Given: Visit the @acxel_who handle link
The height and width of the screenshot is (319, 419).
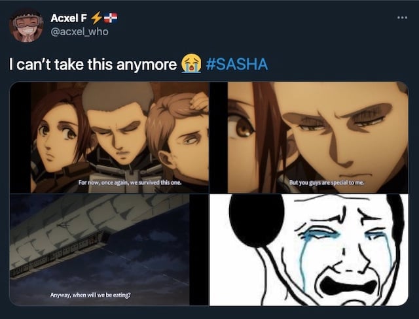Looking at the screenshot, I should (79, 32).
